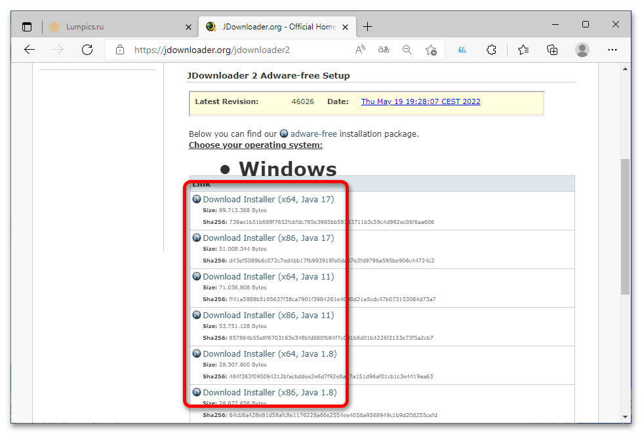Click size 71.038.808 Bytes text
The height and width of the screenshot is (434, 642).
pos(243,287)
